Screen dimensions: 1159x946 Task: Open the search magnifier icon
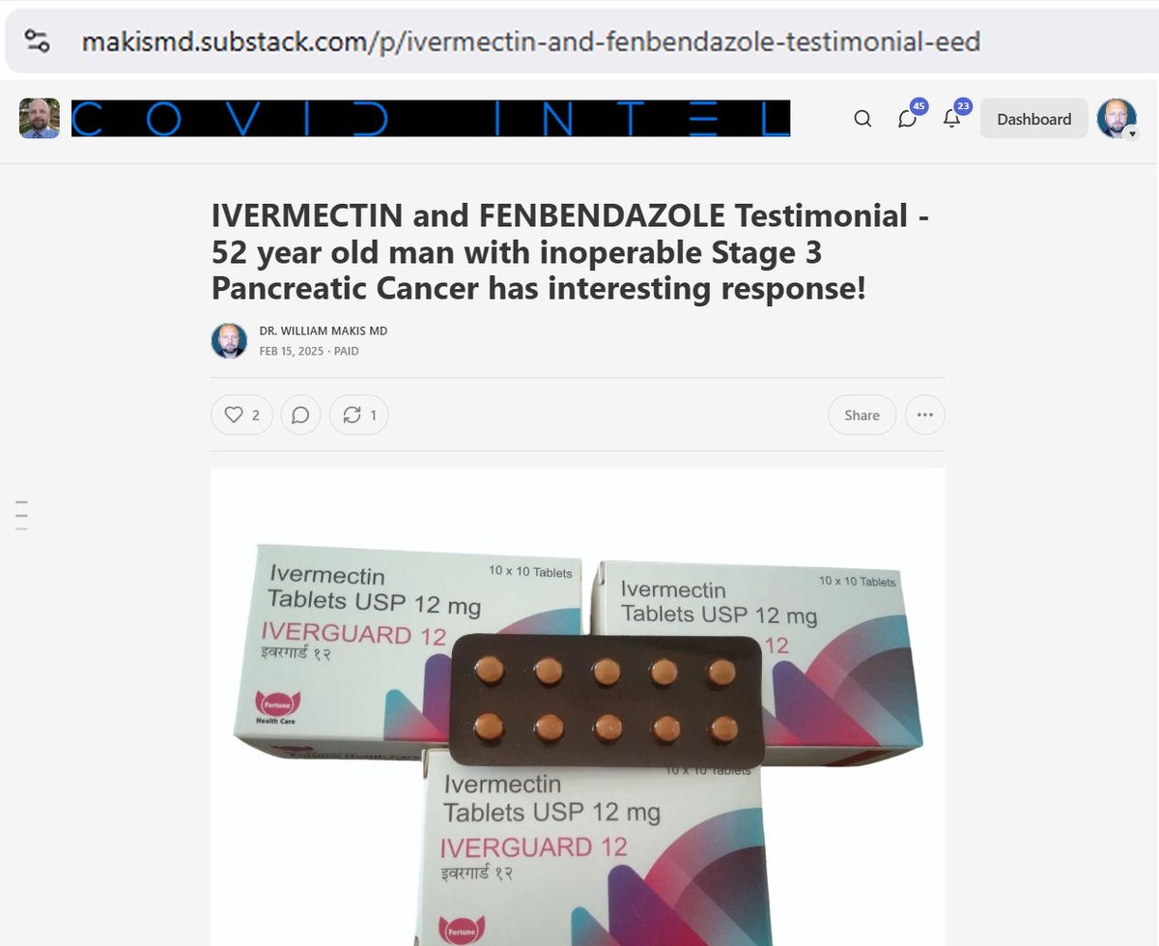pyautogui.click(x=862, y=119)
